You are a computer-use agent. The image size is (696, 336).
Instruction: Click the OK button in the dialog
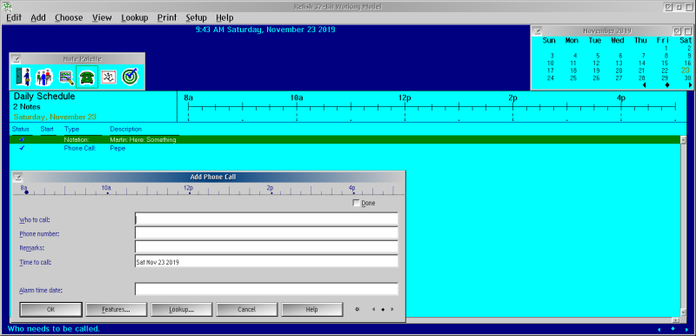(x=50, y=309)
